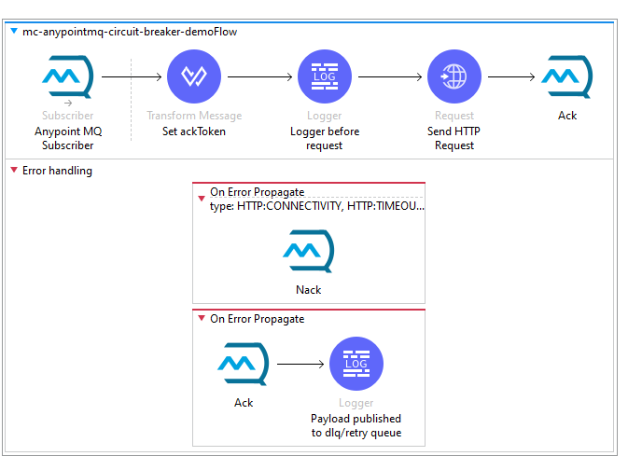Select the Ack icon in main flow

click(567, 76)
